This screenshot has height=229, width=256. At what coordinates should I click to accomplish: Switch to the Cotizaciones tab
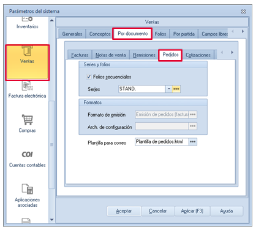click(x=198, y=55)
